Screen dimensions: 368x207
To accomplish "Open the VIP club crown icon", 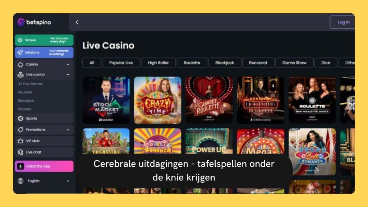I will 20,141.
